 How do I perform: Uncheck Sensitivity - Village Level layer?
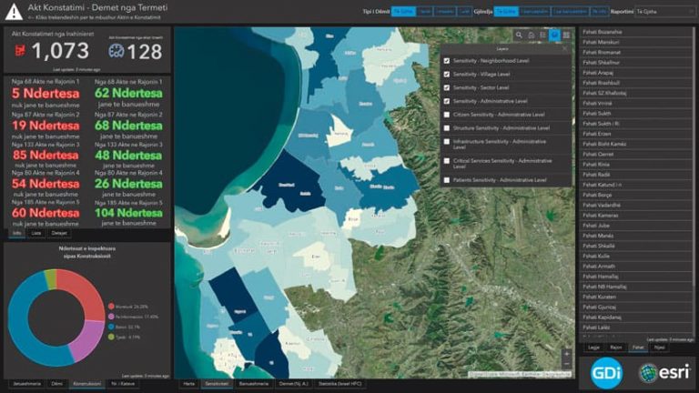(x=447, y=74)
